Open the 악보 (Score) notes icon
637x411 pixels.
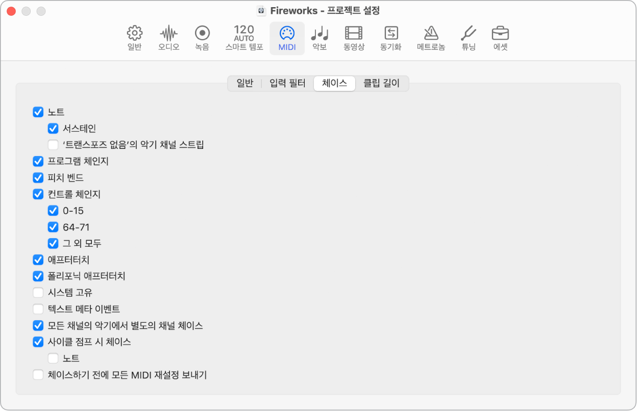tap(320, 38)
